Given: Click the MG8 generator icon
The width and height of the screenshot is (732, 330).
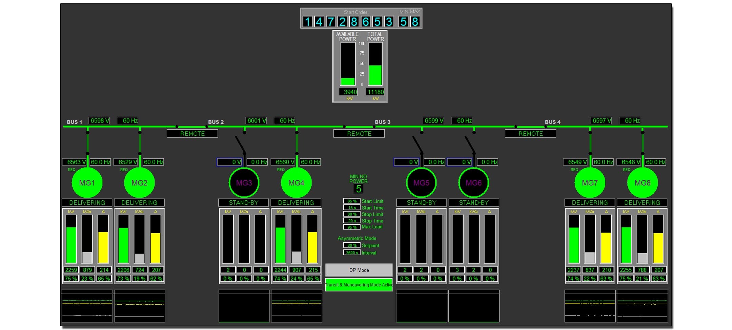Looking at the screenshot, I should point(642,183).
